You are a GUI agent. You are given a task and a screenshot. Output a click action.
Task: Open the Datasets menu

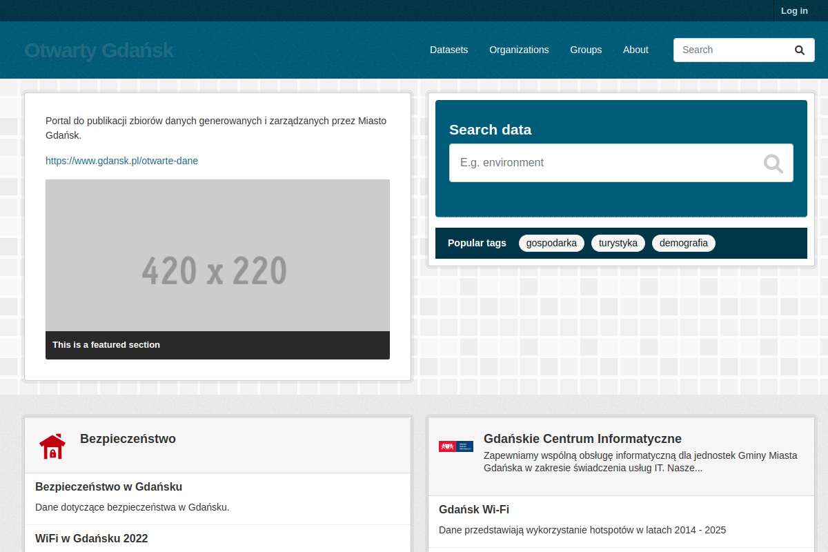point(448,50)
